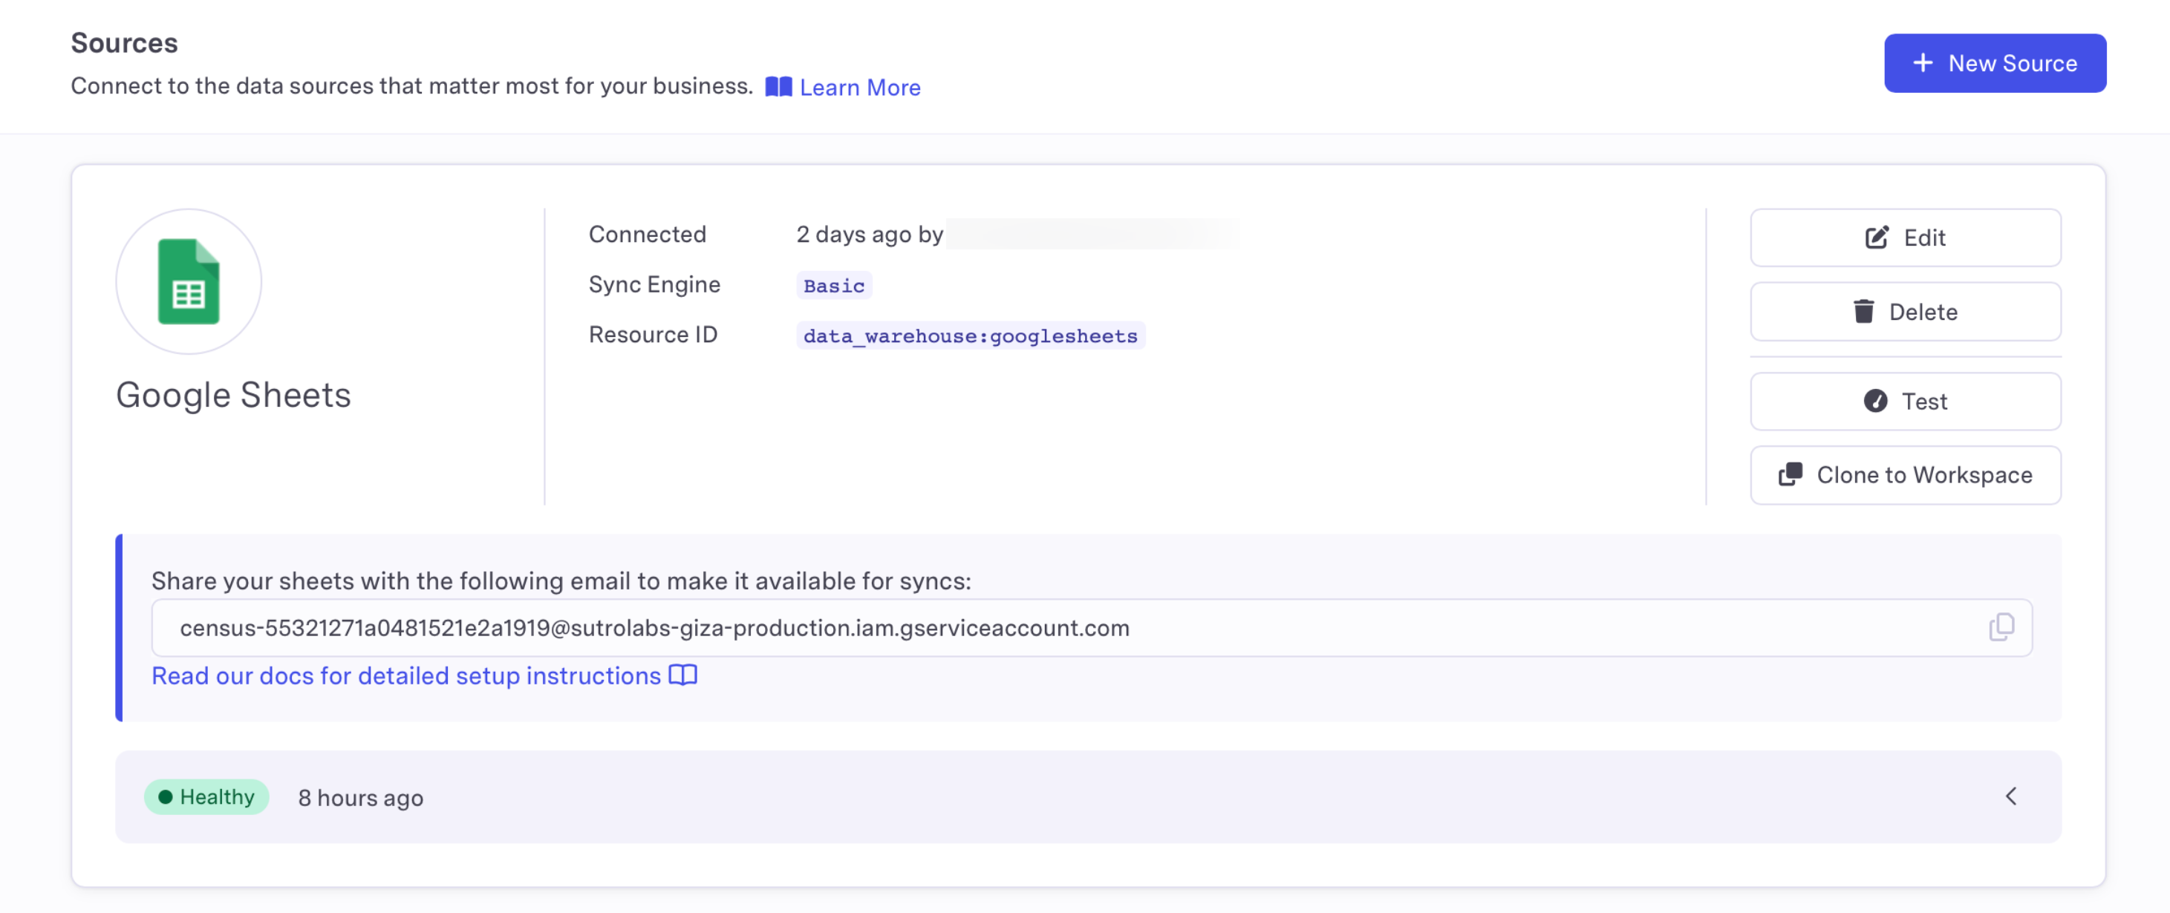Click the Google Sheets logo icon
Viewport: 2170px width, 913px height.
[x=189, y=281]
